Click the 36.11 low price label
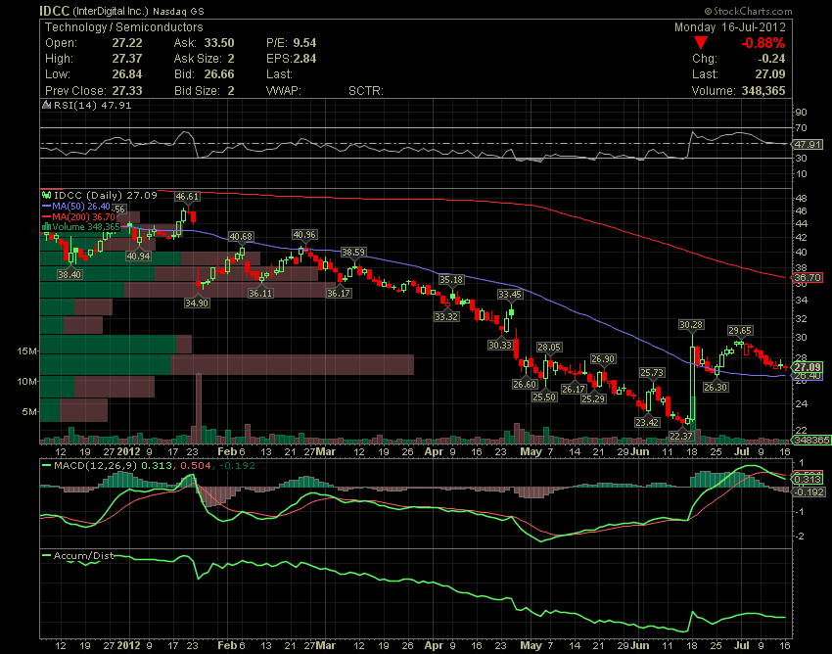The height and width of the screenshot is (654, 832). 260,293
